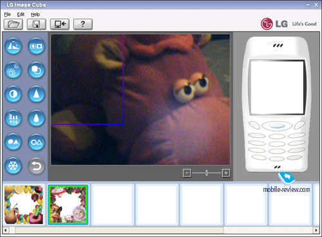Open the Help menu
The height and width of the screenshot is (237, 322).
35,14
